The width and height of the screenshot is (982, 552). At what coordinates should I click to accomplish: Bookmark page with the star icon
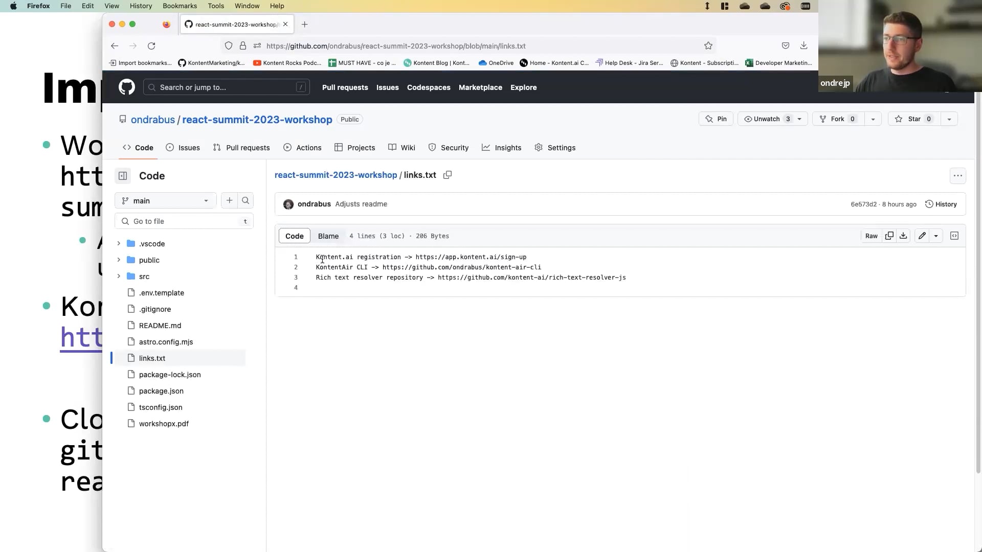tap(708, 46)
